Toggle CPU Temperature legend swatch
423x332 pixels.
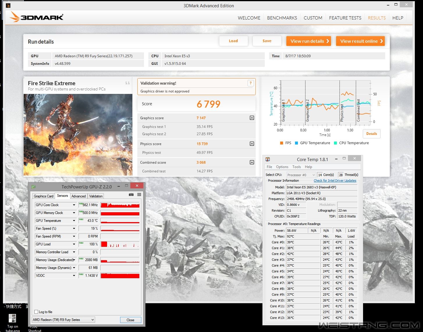(335, 143)
